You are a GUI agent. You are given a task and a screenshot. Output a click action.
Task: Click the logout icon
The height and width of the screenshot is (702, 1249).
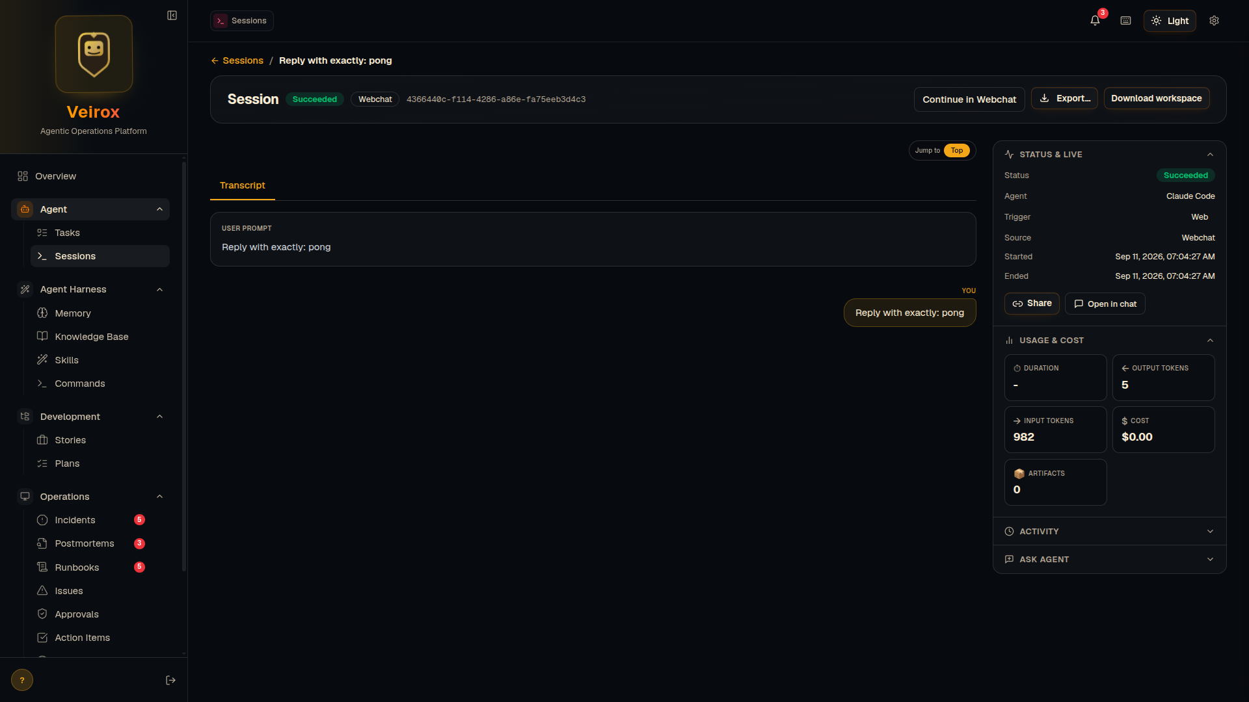pyautogui.click(x=170, y=680)
